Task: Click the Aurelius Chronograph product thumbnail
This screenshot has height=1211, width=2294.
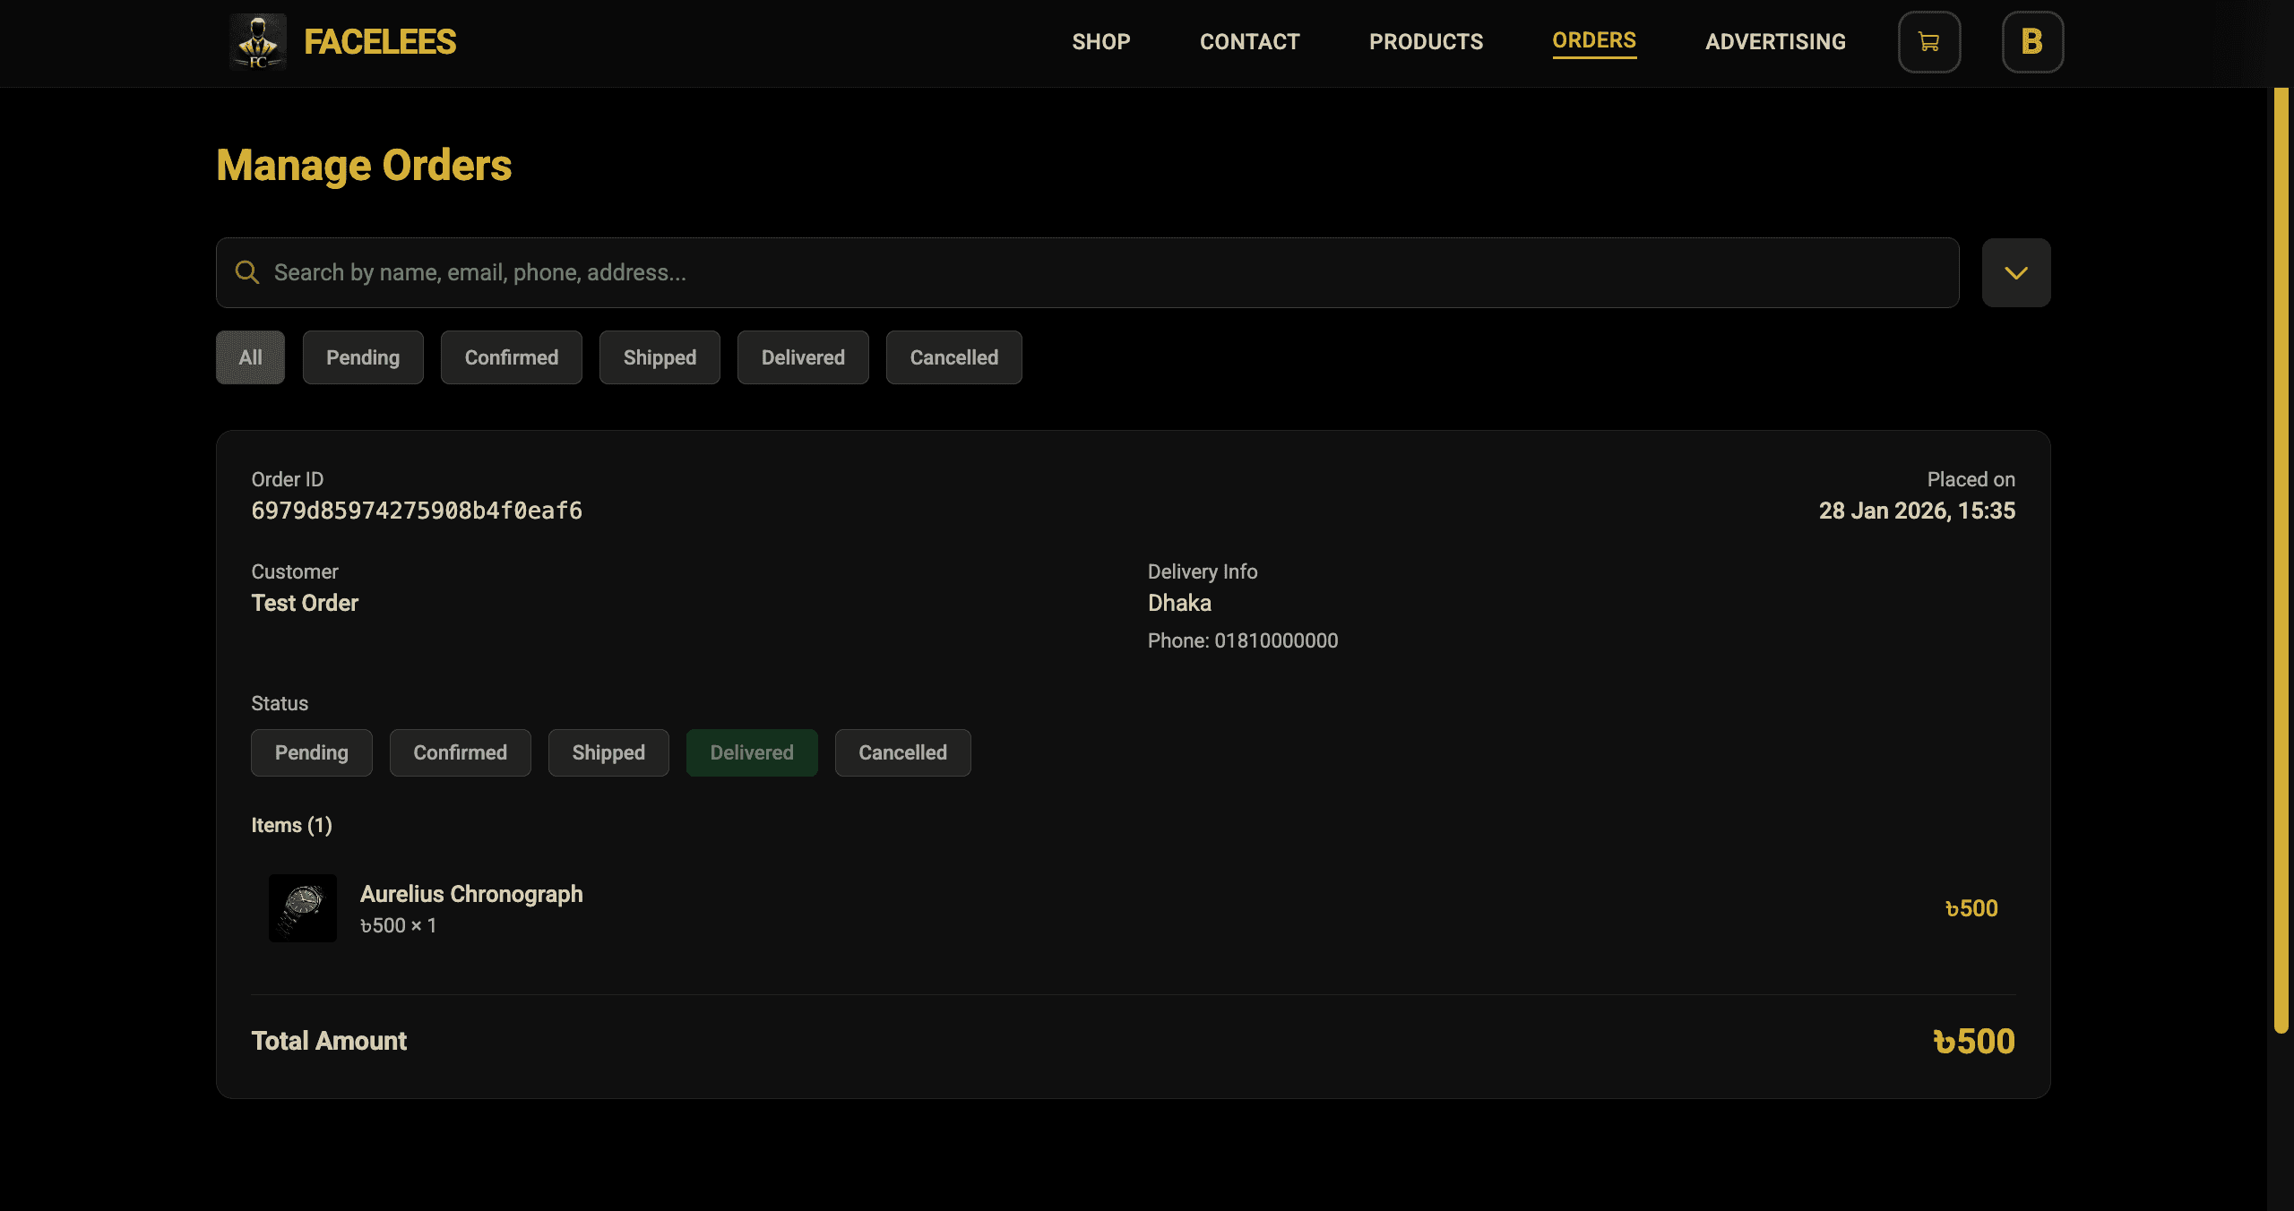Action: point(303,907)
